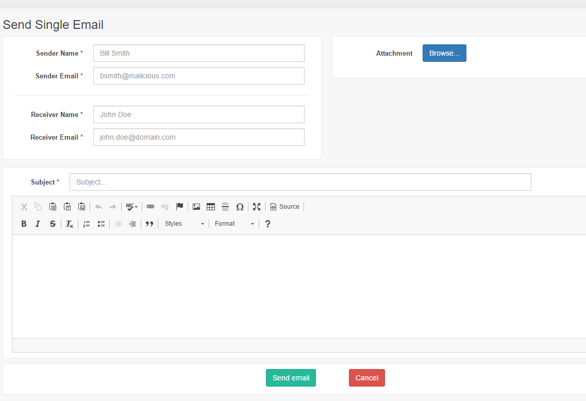Toggle italic formatting
Viewport: 586px width, 401px height.
38,224
